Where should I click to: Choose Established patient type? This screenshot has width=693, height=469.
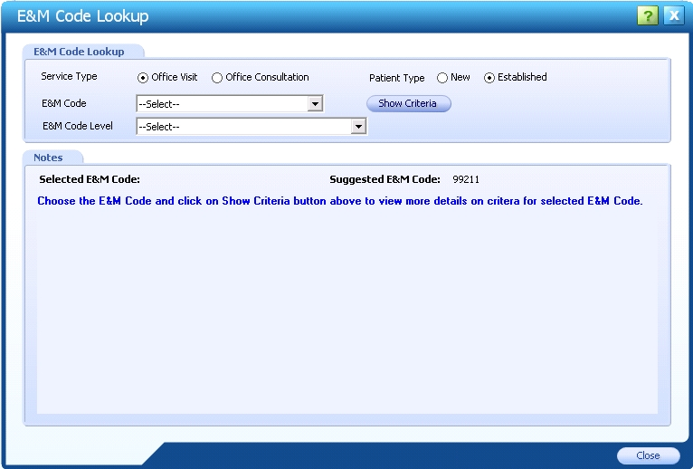489,78
